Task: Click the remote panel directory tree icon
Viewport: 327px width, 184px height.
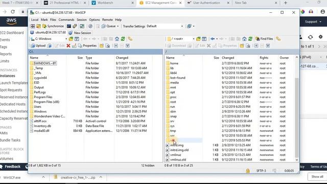Action: 278,39
